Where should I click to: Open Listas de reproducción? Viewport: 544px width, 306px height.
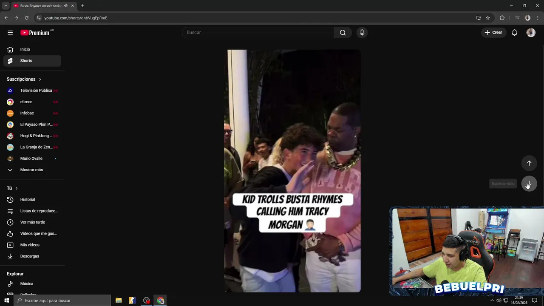click(x=32, y=211)
